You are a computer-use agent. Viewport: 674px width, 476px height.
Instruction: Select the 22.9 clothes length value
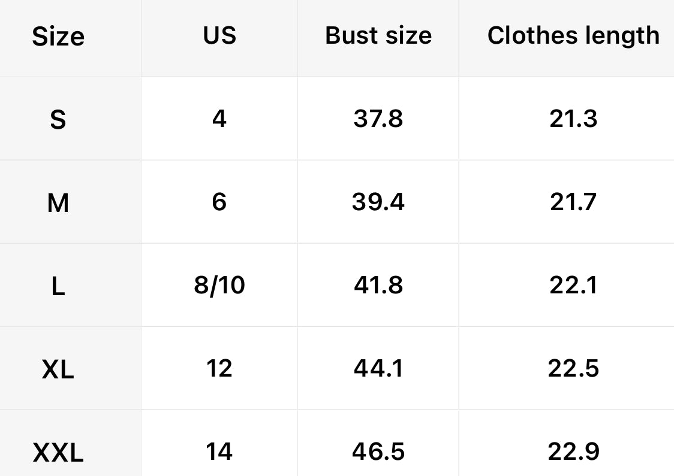(573, 451)
